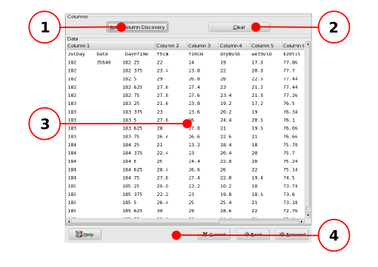
Task: Click the vertical scrollbar down arrow
Action: pos(308,215)
